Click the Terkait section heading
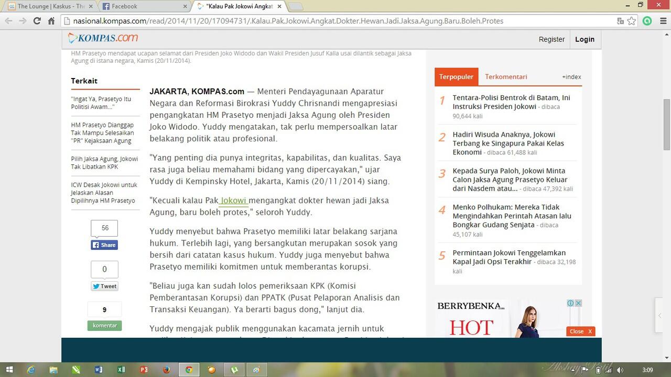 (84, 81)
